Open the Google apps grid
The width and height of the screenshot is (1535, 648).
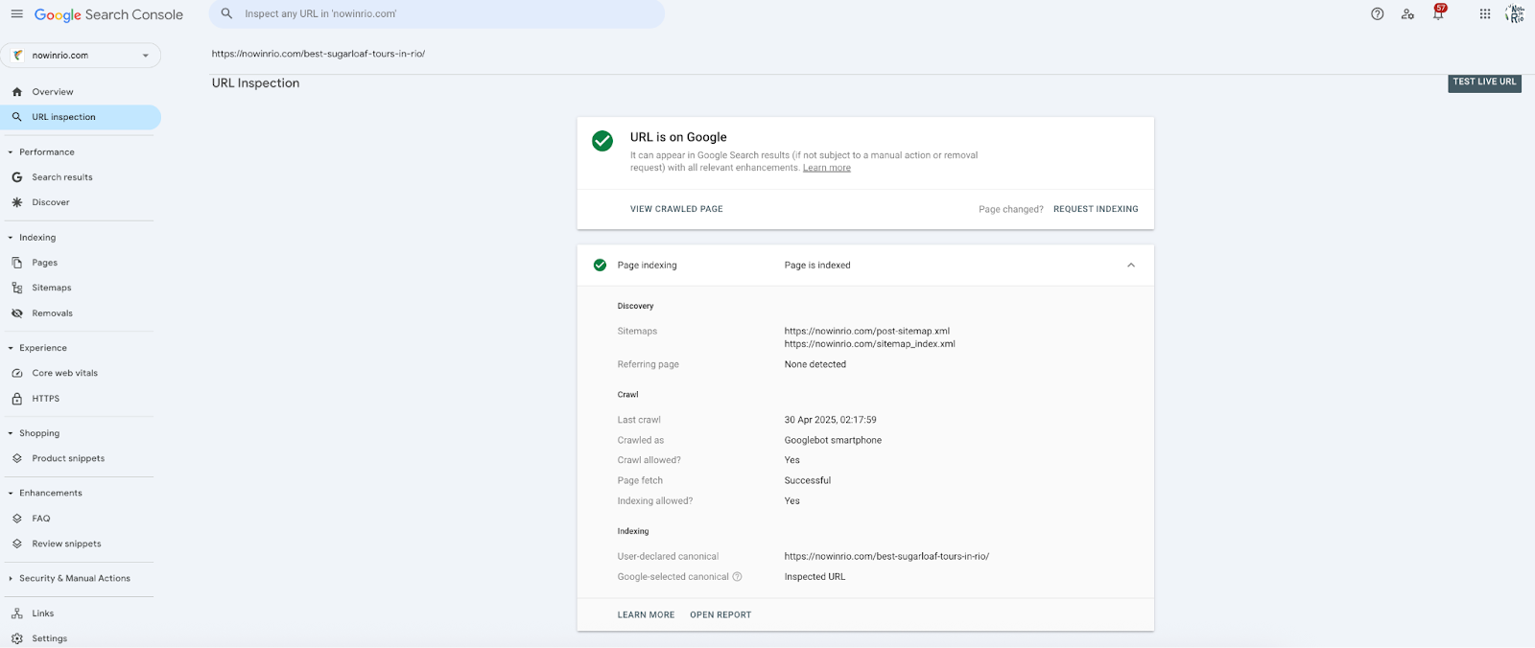tap(1484, 14)
